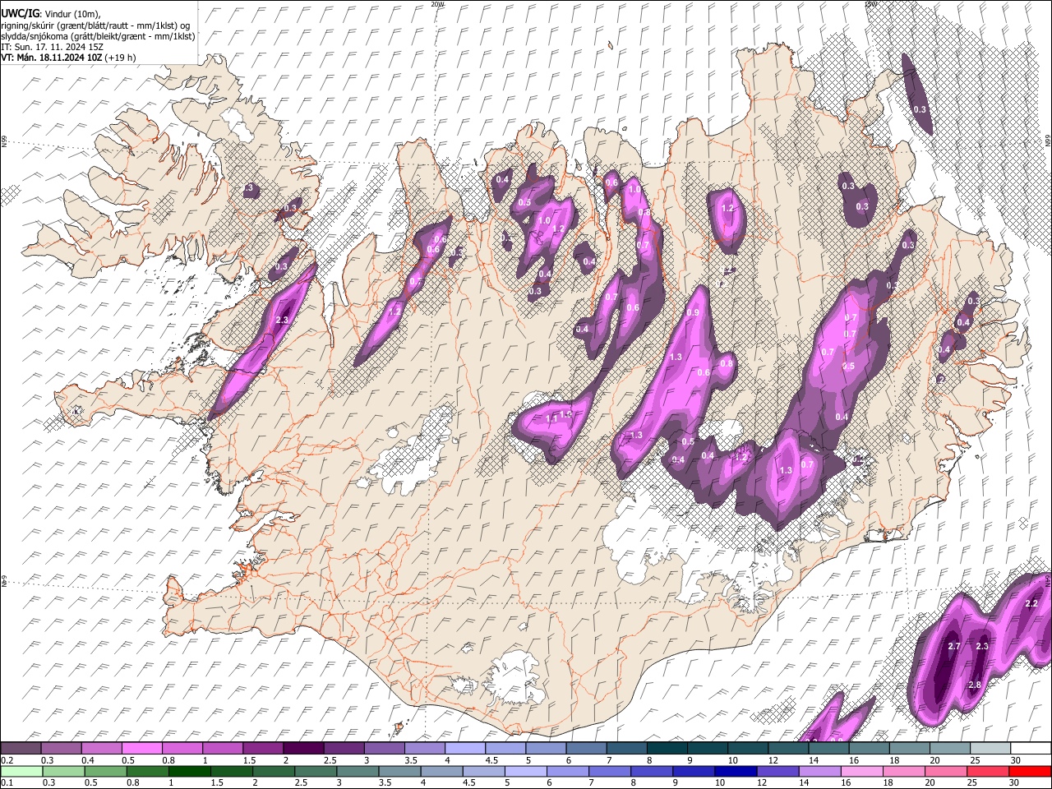The image size is (1052, 789).
Task: Pick dark blue rain swatch between 10 and 12
Action: tap(736, 771)
